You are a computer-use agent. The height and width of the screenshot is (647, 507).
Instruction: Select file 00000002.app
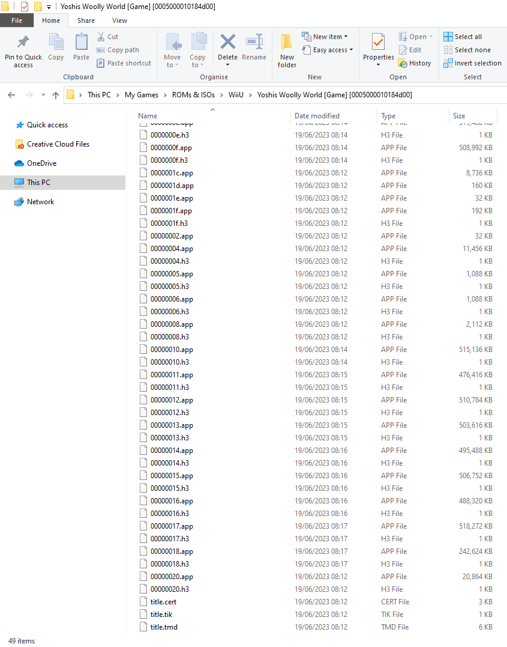coord(172,236)
